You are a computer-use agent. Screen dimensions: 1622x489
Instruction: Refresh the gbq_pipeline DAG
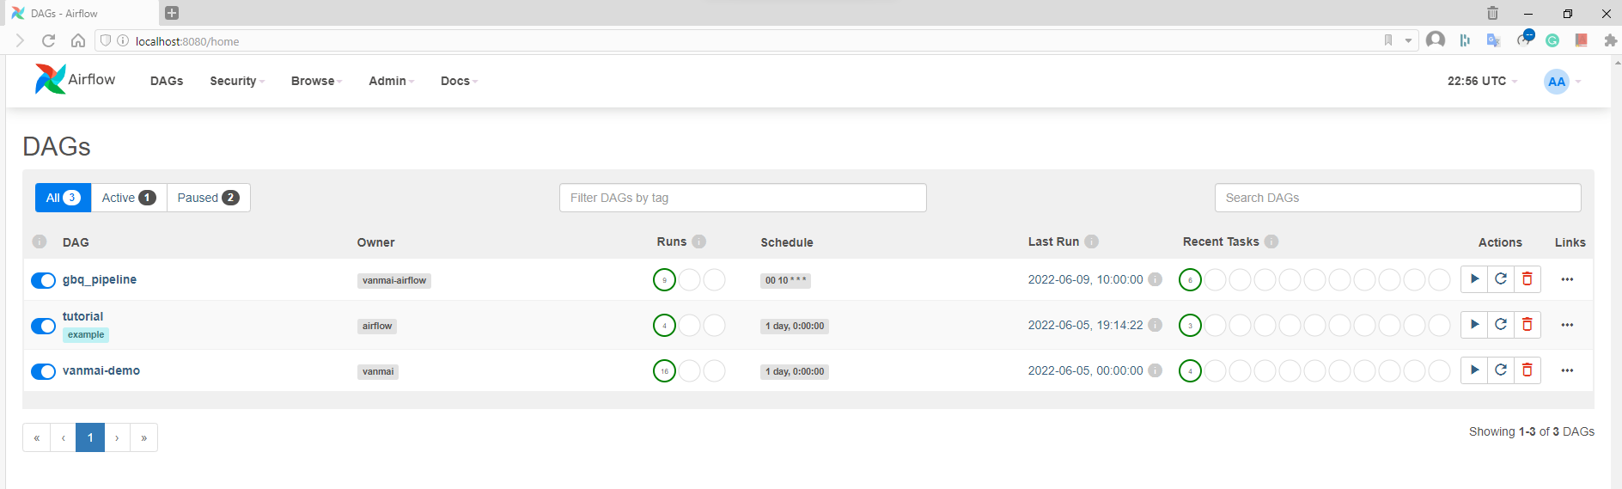(1501, 279)
